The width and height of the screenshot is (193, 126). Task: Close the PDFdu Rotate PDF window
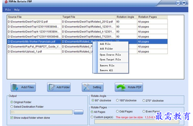184,3
